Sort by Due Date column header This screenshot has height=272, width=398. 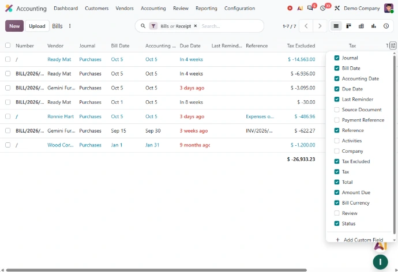click(x=190, y=46)
